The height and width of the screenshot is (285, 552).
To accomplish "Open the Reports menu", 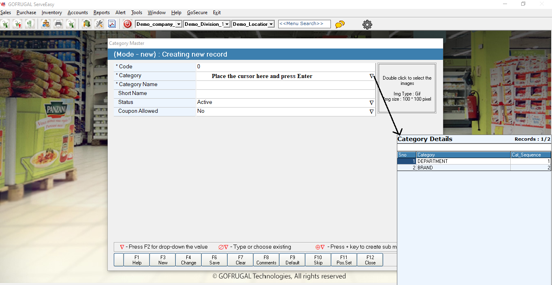I will pyautogui.click(x=102, y=13).
